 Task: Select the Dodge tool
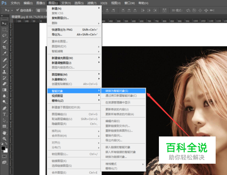click(x=5, y=102)
